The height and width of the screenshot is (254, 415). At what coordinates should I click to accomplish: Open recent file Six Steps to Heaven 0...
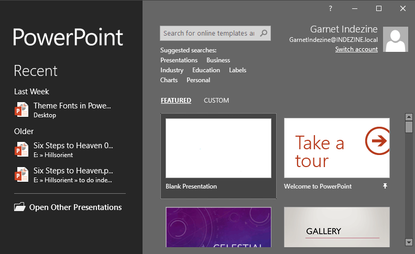tap(64, 149)
